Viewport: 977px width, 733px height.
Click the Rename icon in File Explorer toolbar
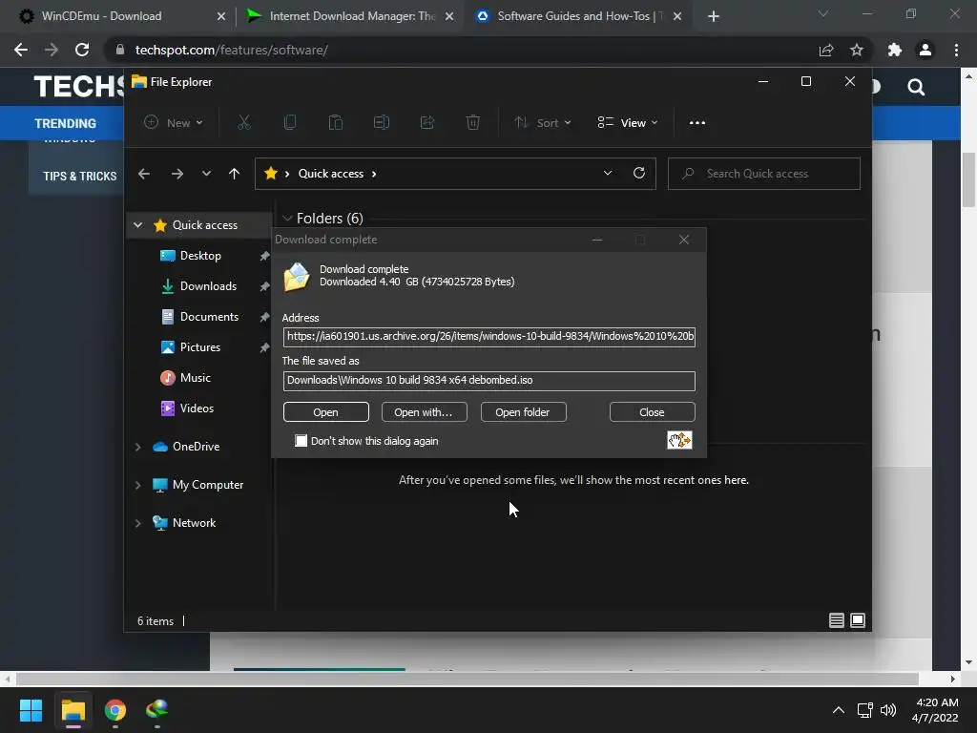tap(382, 123)
